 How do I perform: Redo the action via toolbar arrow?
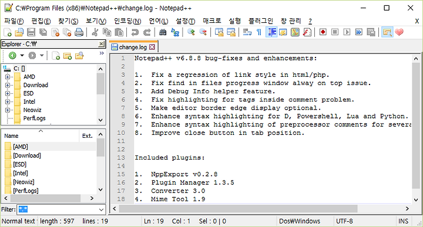(147, 32)
